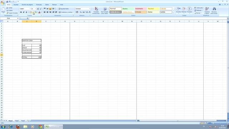Switch to Fórmulas tab

[x=39, y=5]
